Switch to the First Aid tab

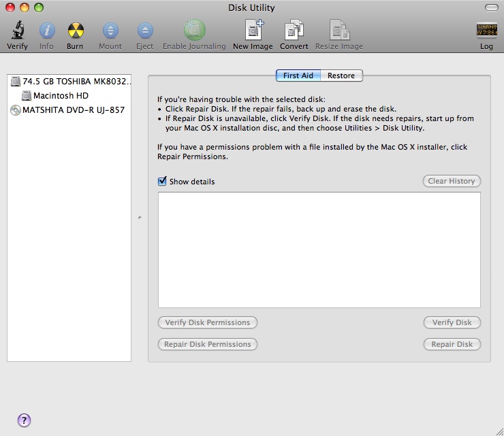298,76
